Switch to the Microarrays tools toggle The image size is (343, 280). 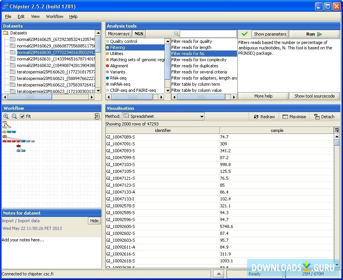pyautogui.click(x=119, y=34)
